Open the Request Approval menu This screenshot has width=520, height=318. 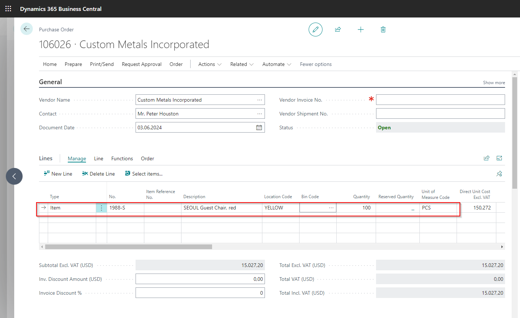point(141,64)
